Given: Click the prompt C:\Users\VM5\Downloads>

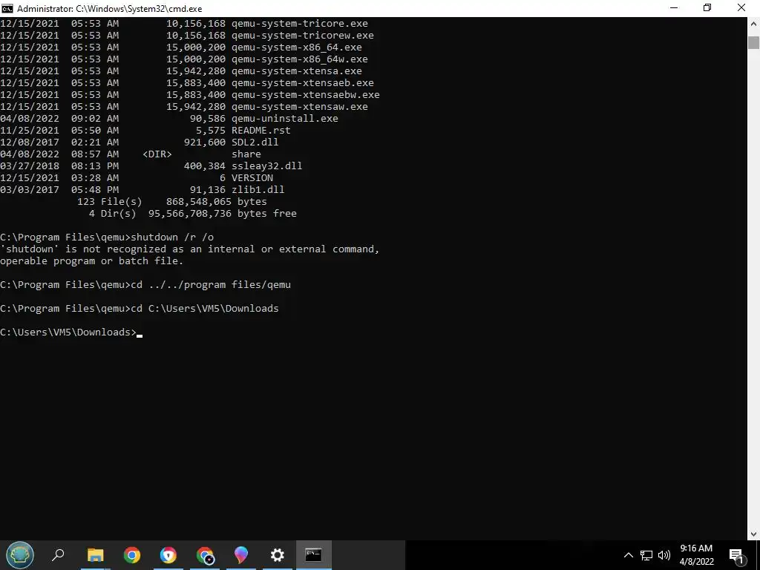Looking at the screenshot, I should 68,332.
